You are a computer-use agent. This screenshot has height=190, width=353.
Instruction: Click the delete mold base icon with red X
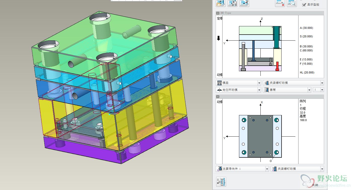coord(280,3)
